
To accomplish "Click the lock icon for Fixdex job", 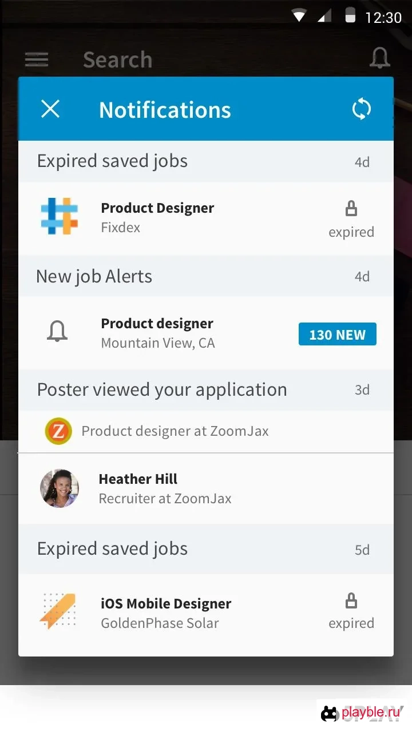I will (x=351, y=209).
